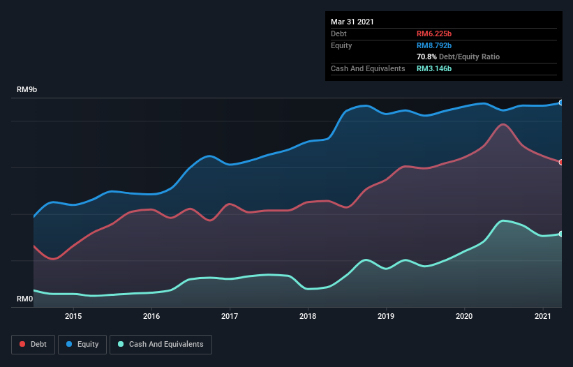Click the Debt label in tooltip
The height and width of the screenshot is (367, 573).
coord(338,33)
